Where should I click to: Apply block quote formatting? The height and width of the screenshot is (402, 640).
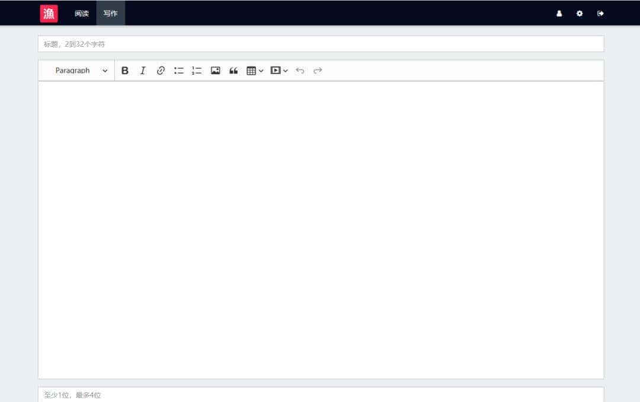pos(233,71)
